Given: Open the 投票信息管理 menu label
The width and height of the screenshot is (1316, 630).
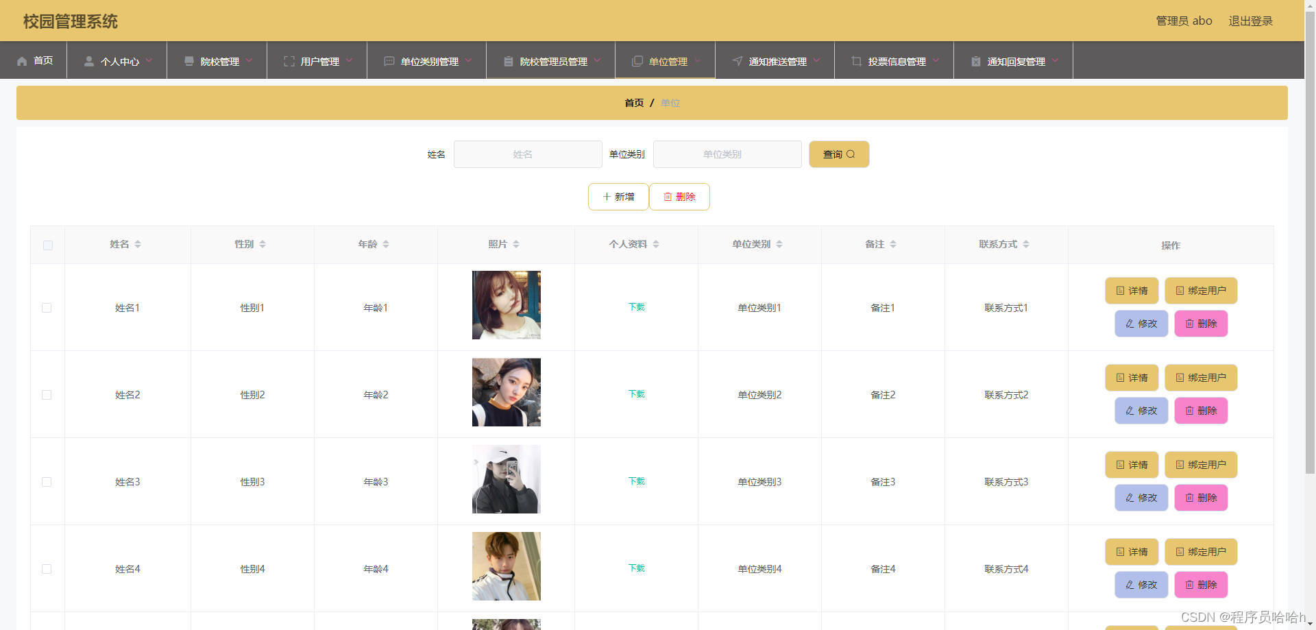Looking at the screenshot, I should point(897,61).
